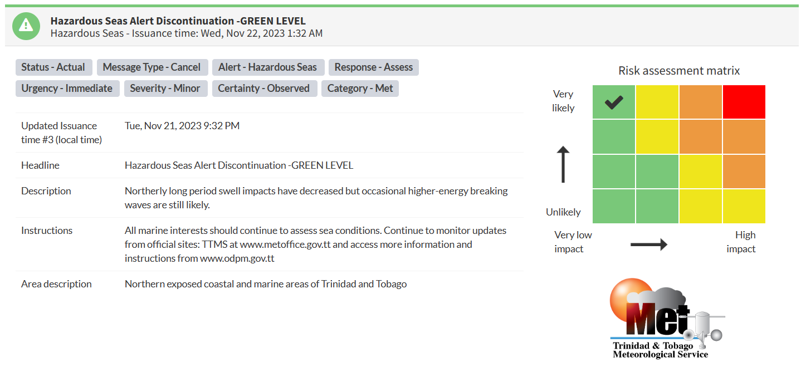Click the Category - Met tag
Screen dimensions: 801x367
[x=360, y=89]
